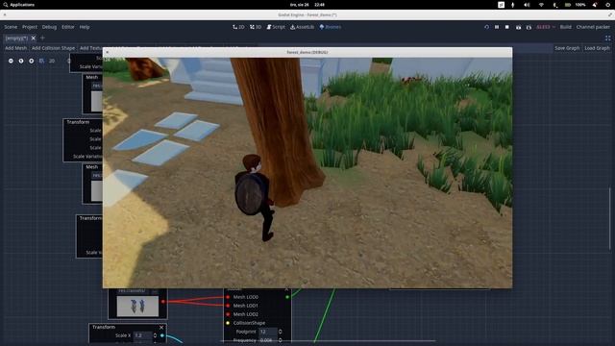615x346 pixels.
Task: Close the forest_demo (DEBUG) window
Action: pos(107,52)
